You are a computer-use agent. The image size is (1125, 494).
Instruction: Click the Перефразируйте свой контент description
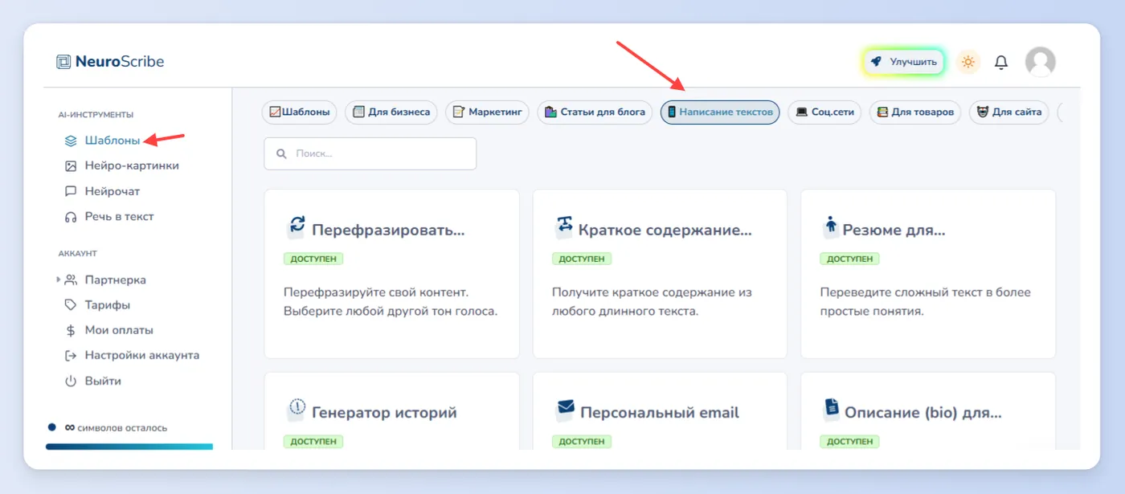coord(391,301)
